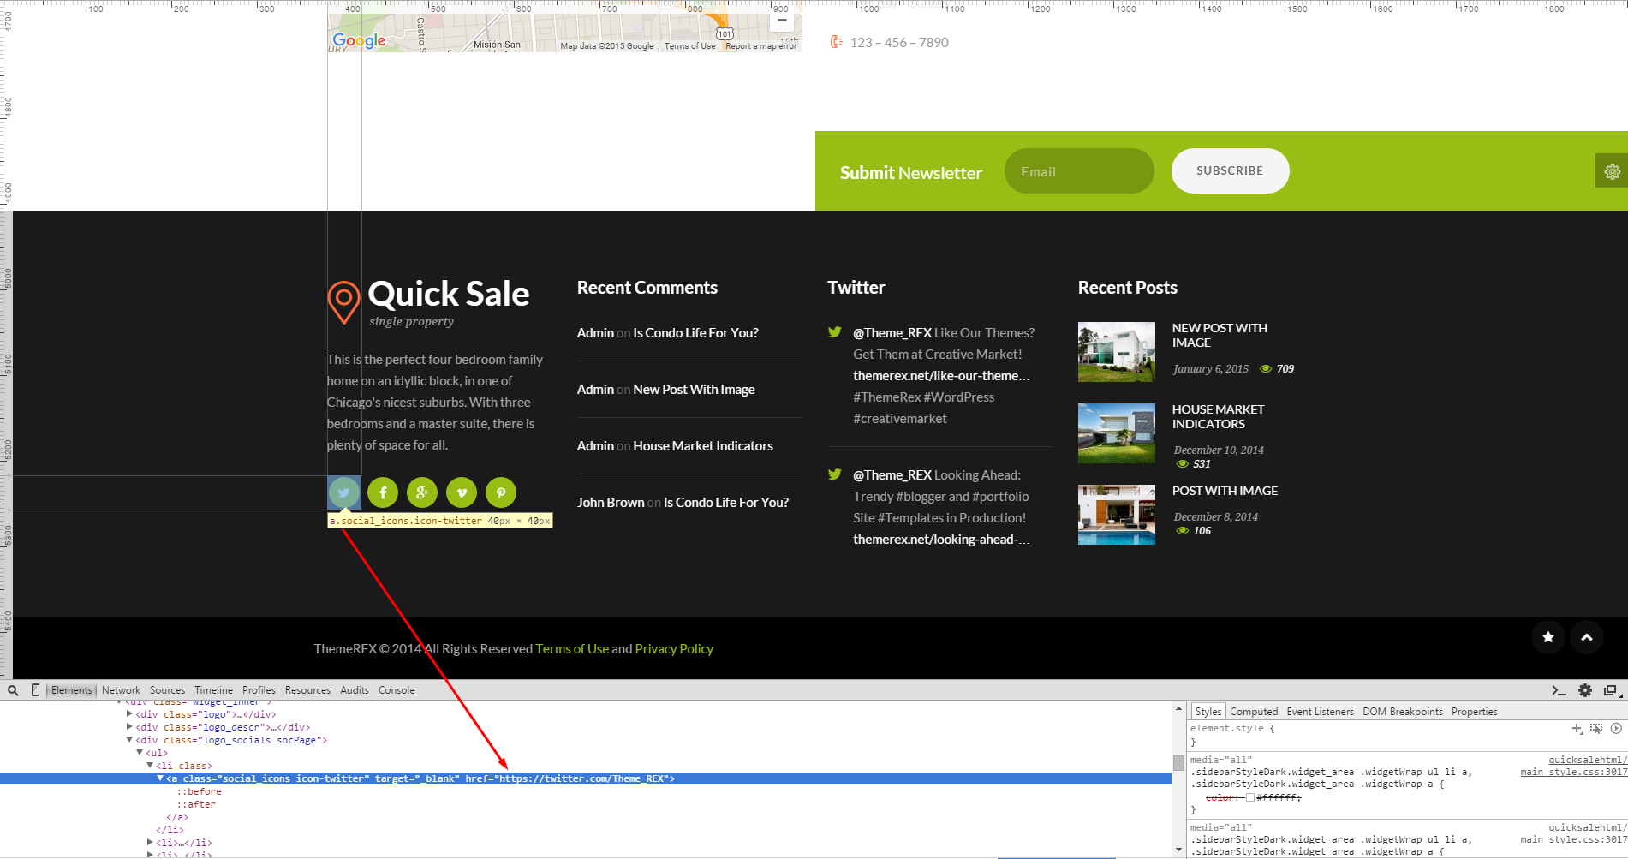1628x859 pixels.
Task: Toggle the device mode phone icon
Action: click(x=35, y=690)
